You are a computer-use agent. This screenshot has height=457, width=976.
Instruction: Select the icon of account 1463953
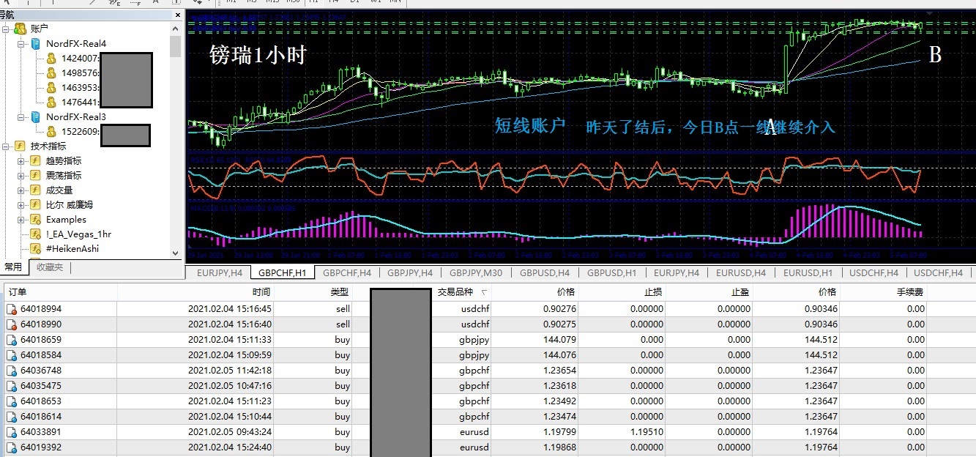[51, 87]
